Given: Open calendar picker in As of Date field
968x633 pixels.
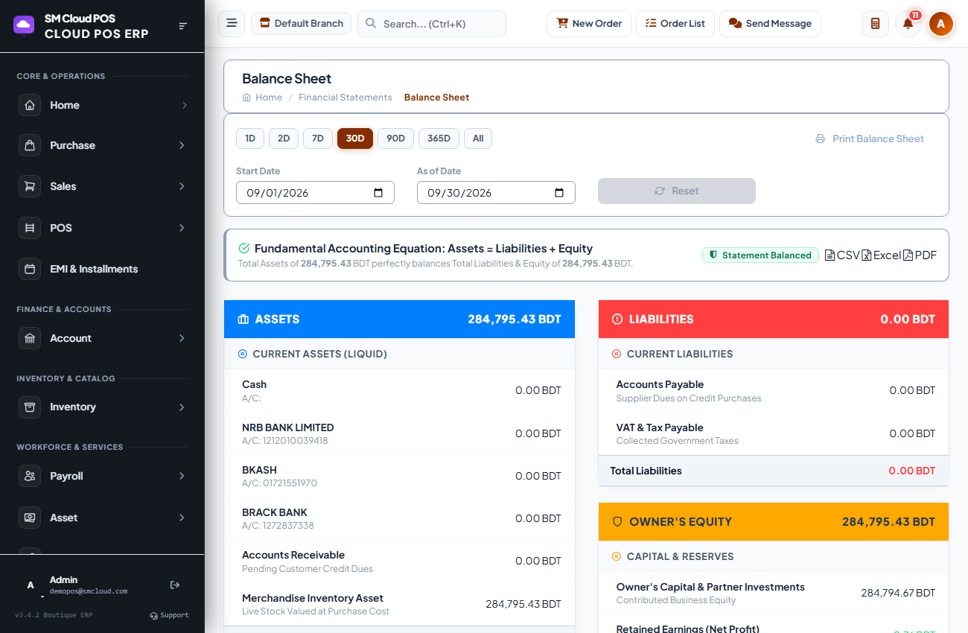Looking at the screenshot, I should point(559,193).
